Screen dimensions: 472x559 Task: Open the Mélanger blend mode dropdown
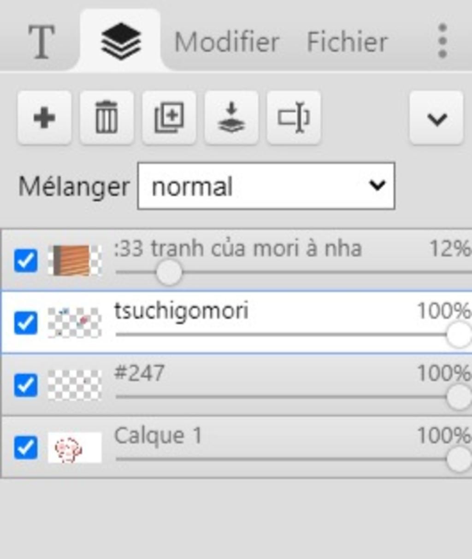point(266,186)
